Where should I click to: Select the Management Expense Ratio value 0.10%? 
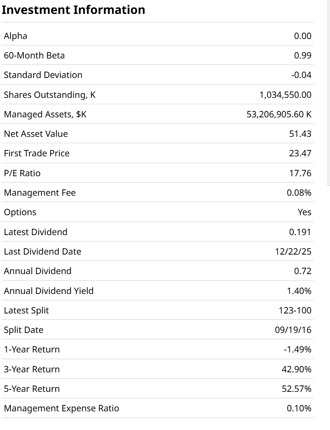point(299,409)
